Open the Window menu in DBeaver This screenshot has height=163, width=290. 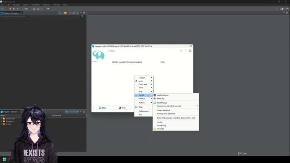click(57, 5)
